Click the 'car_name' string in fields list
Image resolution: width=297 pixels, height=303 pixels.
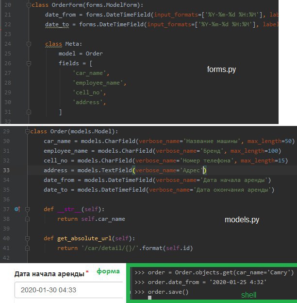tap(89, 73)
